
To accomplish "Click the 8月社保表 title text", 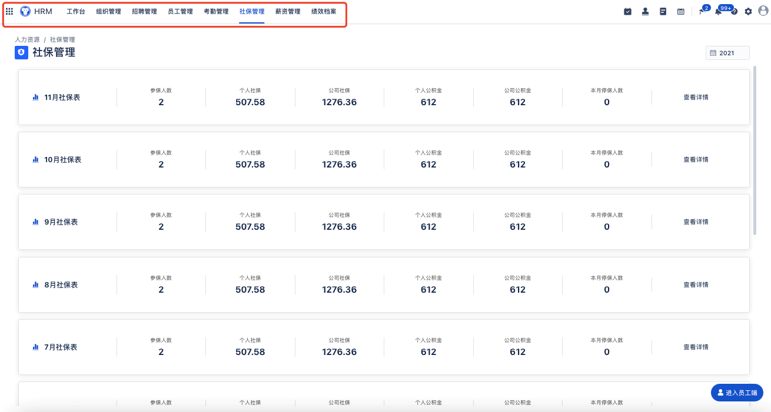I will (x=61, y=284).
